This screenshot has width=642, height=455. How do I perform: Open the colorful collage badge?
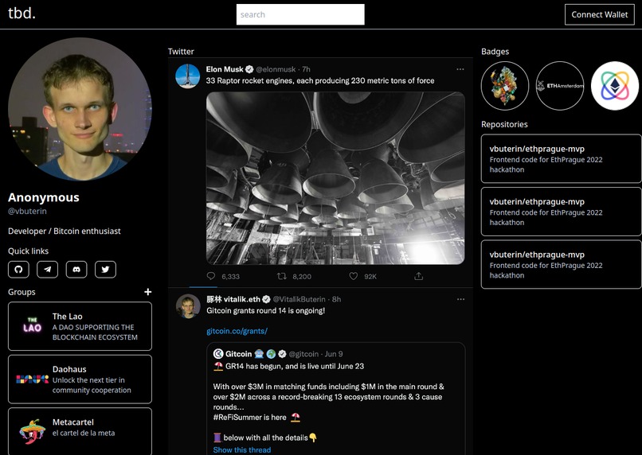point(505,86)
